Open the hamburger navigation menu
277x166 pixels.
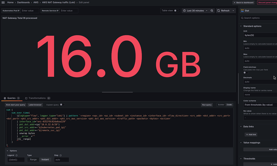coord(3,2)
